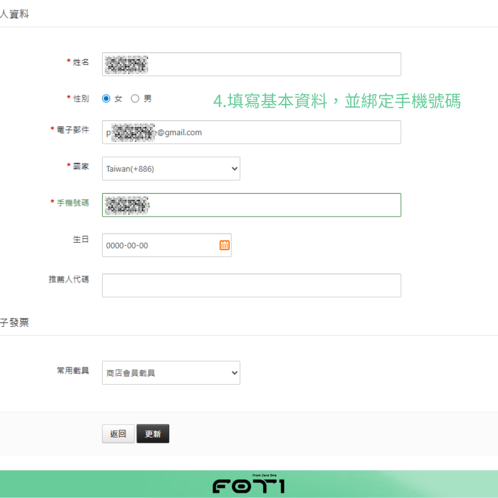Open the 商店會員載具 carrier dropdown
This screenshot has height=498, width=498.
[171, 373]
